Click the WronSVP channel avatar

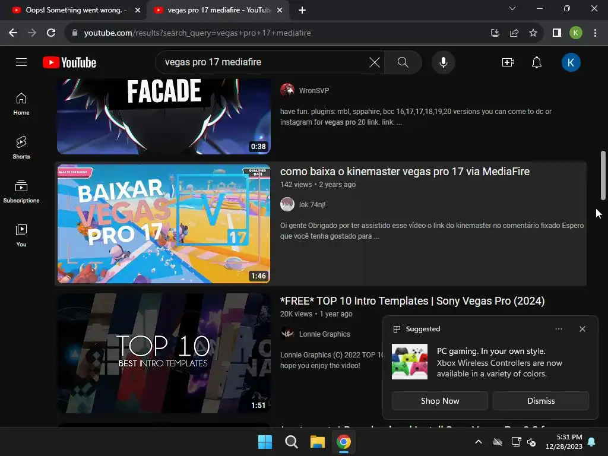coord(287,90)
